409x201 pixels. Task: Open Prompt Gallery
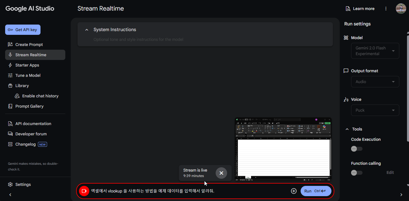click(29, 106)
